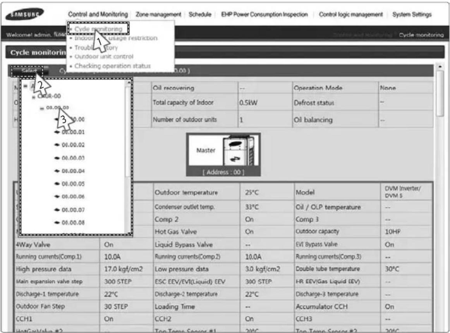Open System Settings menu
The image size is (450, 333).
click(412, 14)
